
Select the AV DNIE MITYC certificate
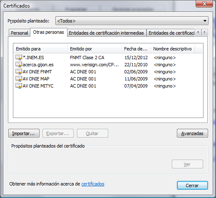(x=108, y=86)
